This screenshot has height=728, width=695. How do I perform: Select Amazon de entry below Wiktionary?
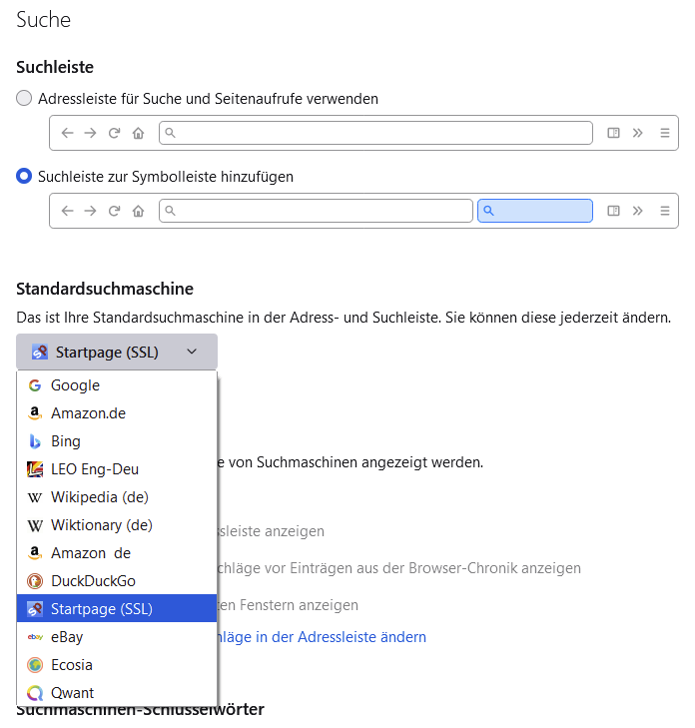click(90, 553)
